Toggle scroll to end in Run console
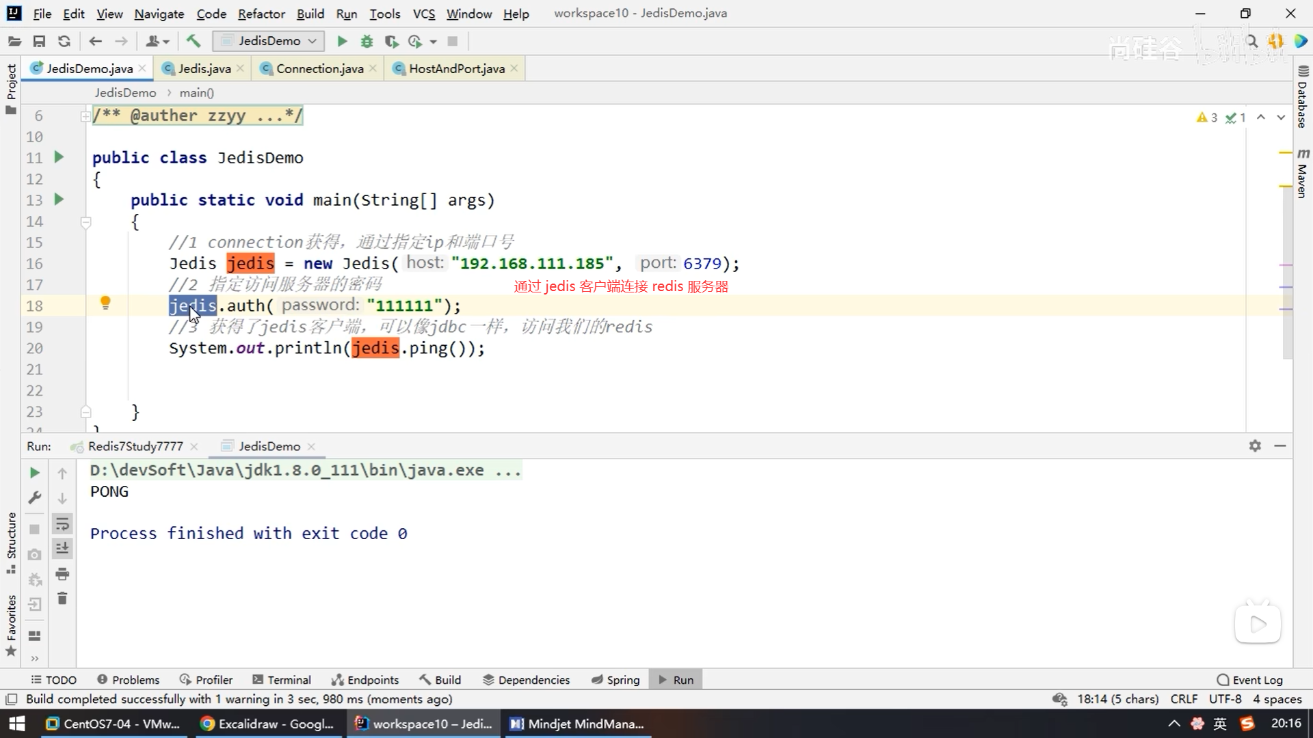 click(x=62, y=548)
